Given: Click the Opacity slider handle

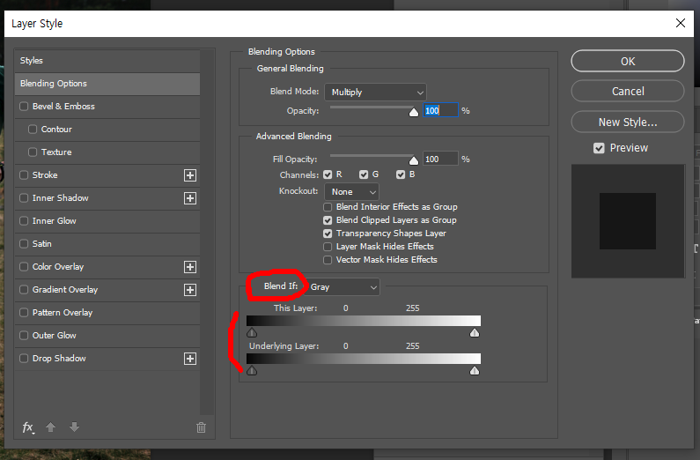Looking at the screenshot, I should pos(414,112).
